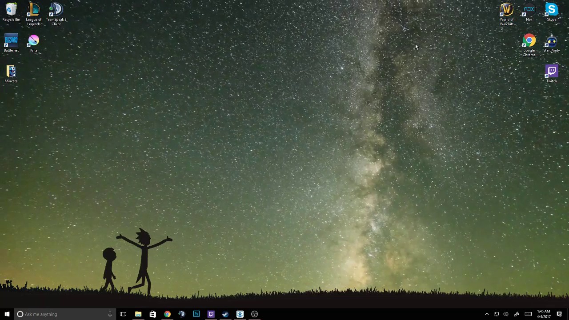Open Windows Store from the taskbar
The width and height of the screenshot is (569, 320).
[x=152, y=314]
